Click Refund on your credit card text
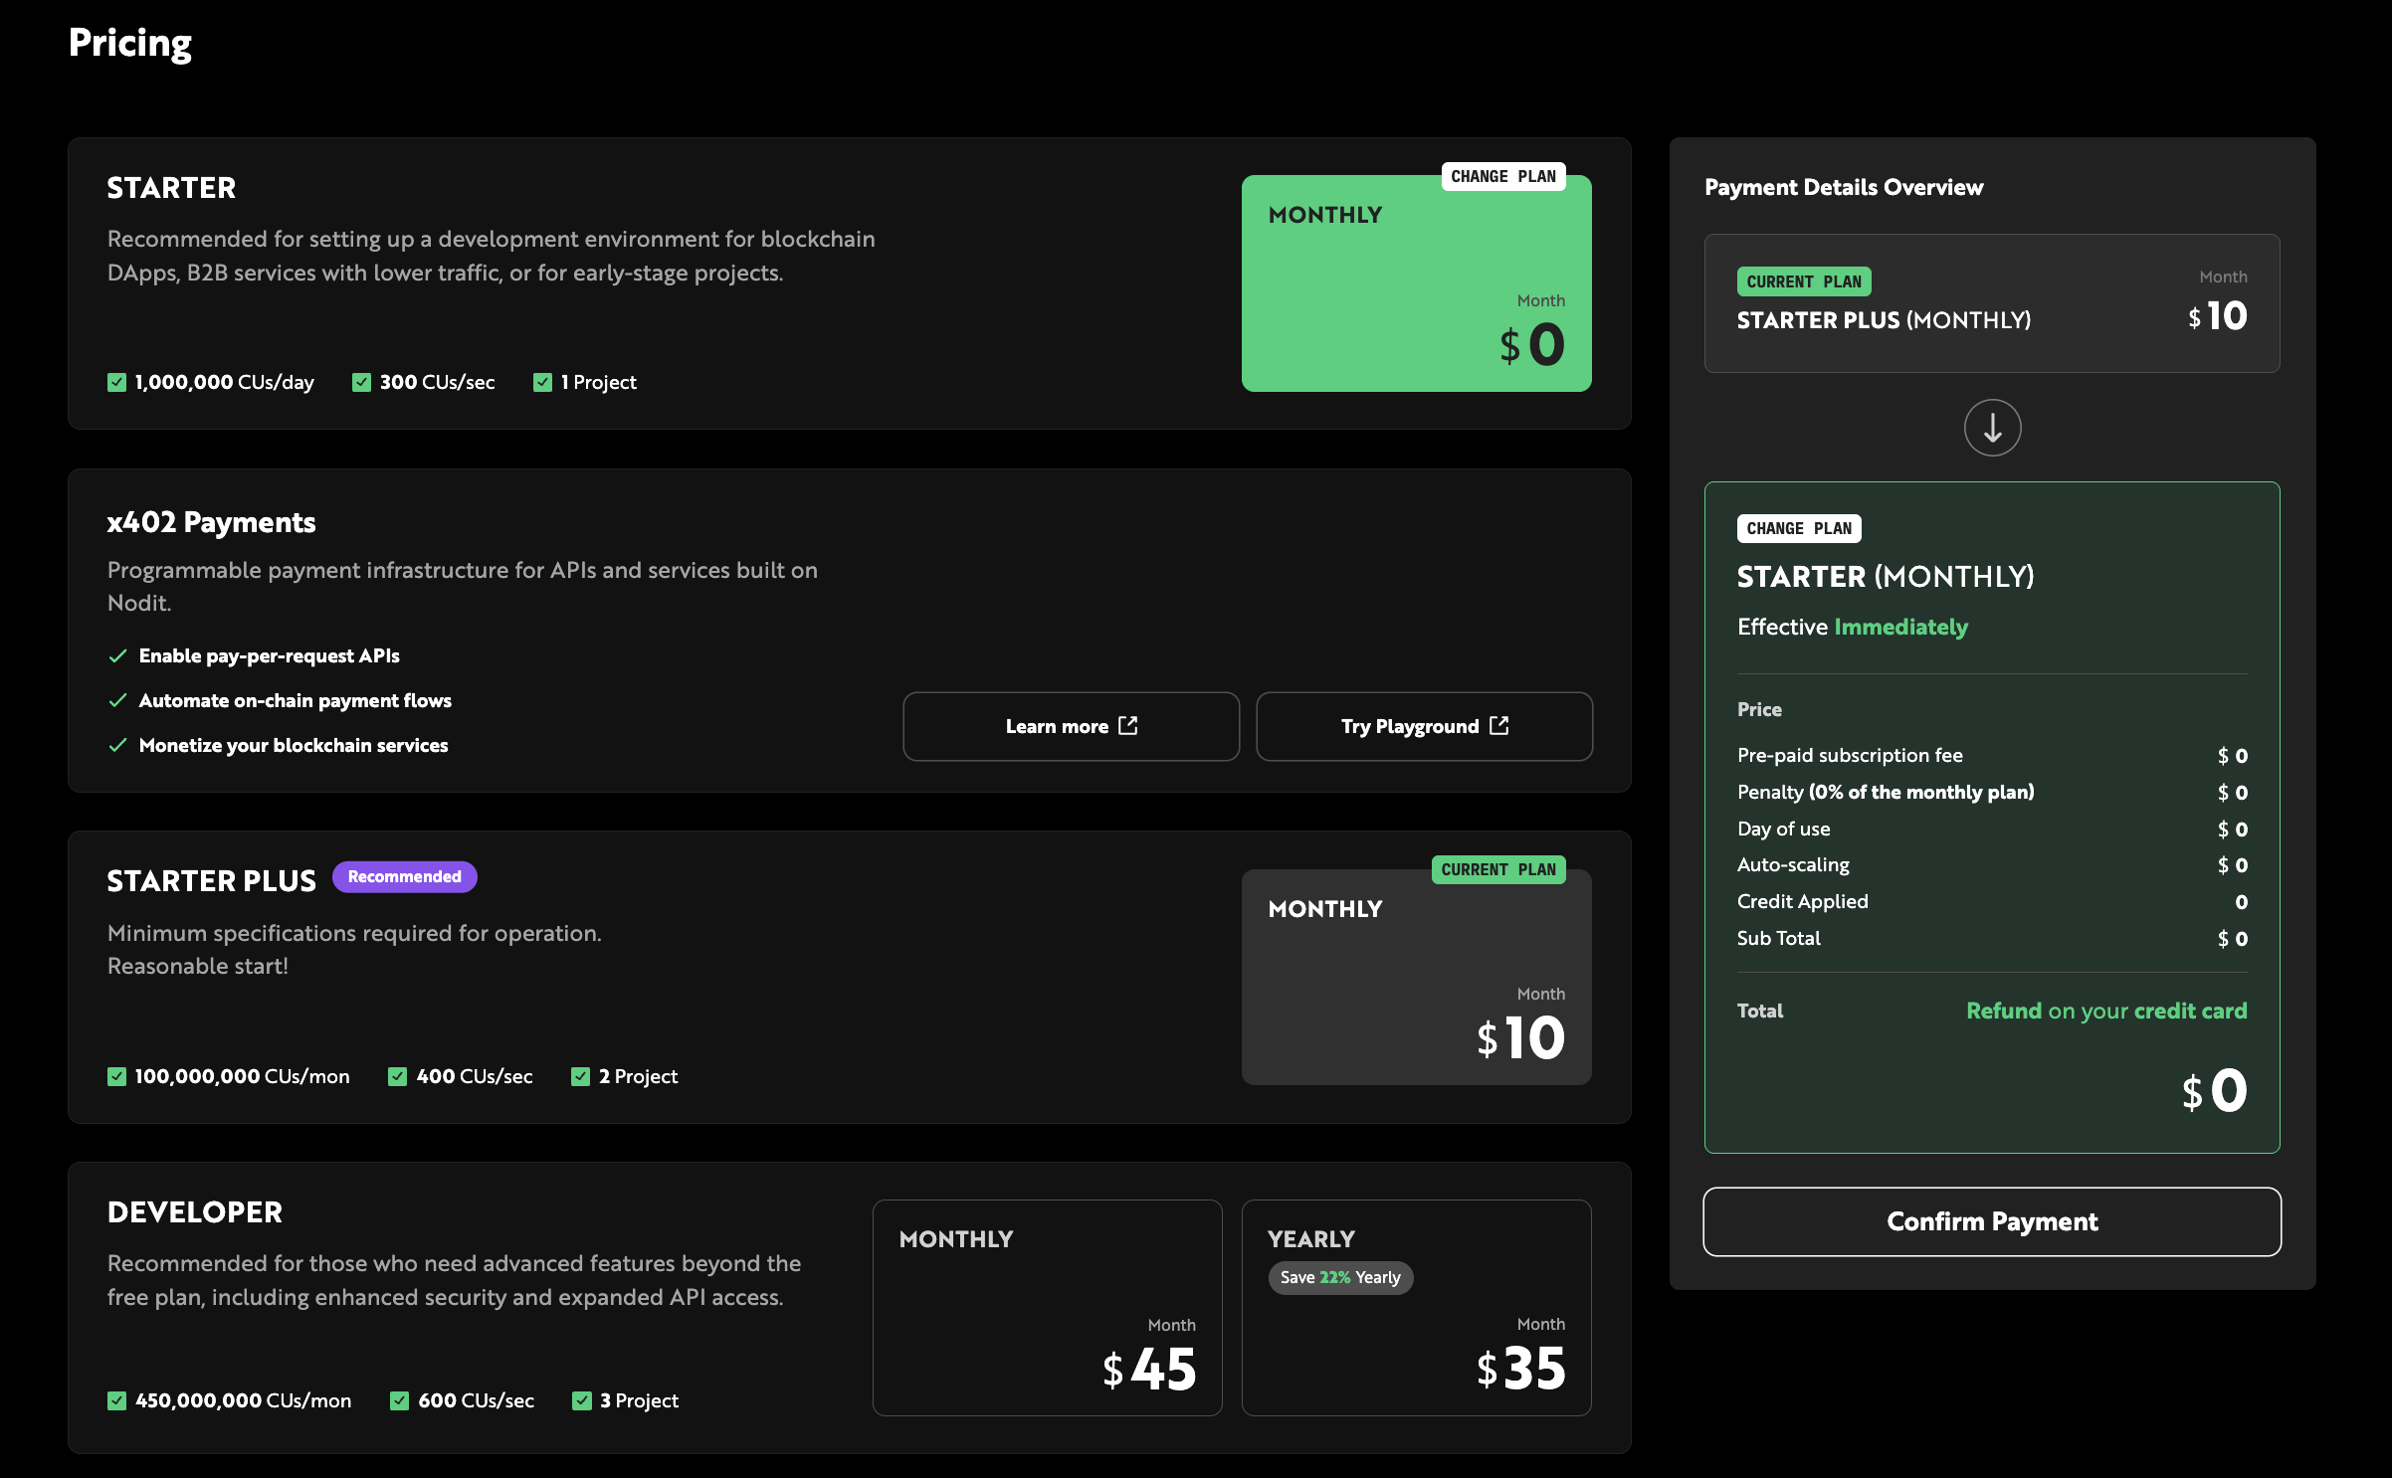 (2105, 1011)
